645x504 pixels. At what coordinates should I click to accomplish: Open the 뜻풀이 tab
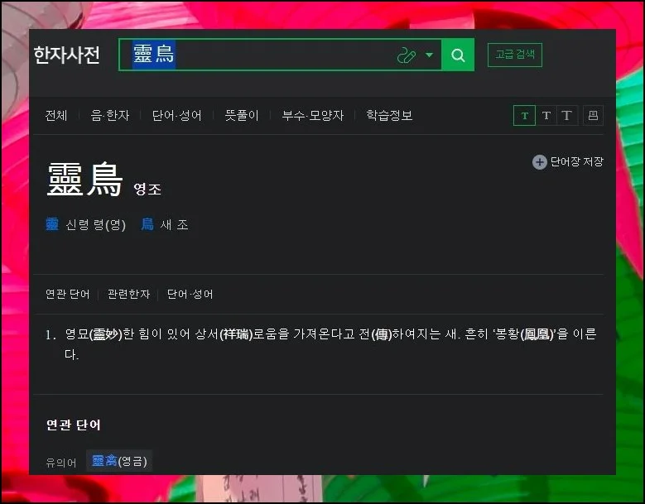(242, 116)
